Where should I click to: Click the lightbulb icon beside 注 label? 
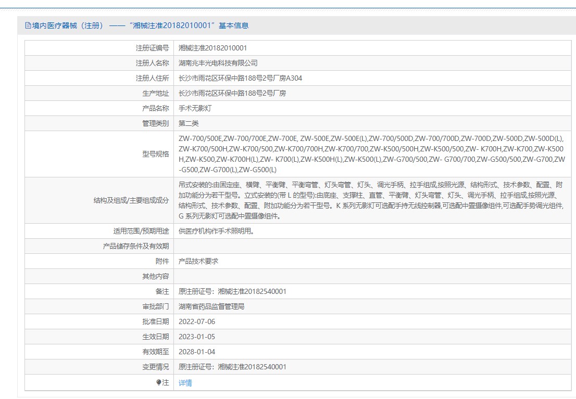[159, 382]
